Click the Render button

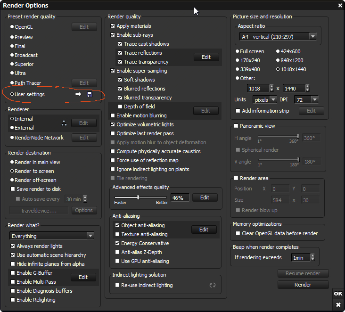303,285
